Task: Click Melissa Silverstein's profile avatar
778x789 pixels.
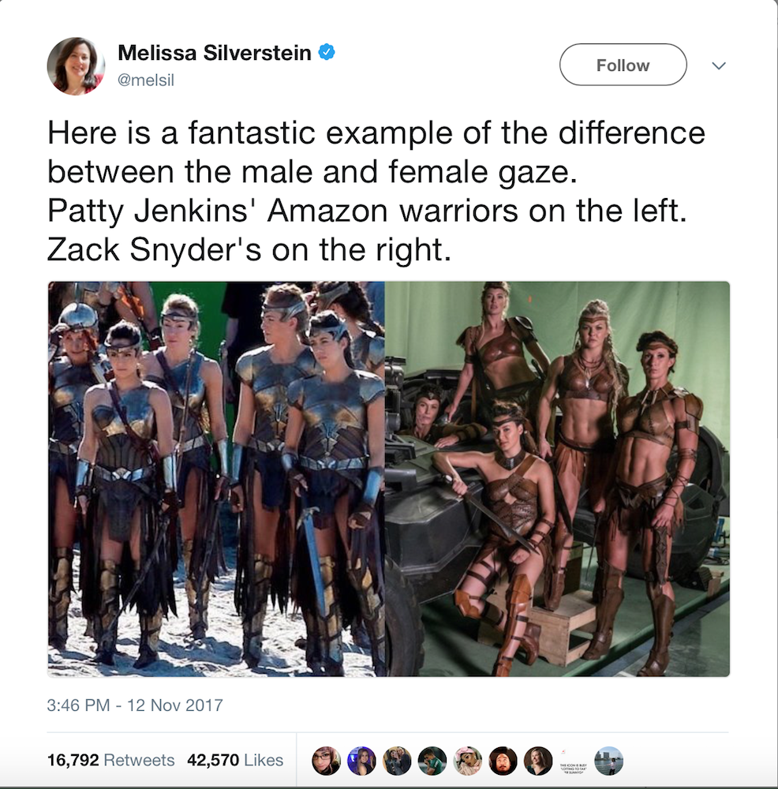Action: (76, 66)
